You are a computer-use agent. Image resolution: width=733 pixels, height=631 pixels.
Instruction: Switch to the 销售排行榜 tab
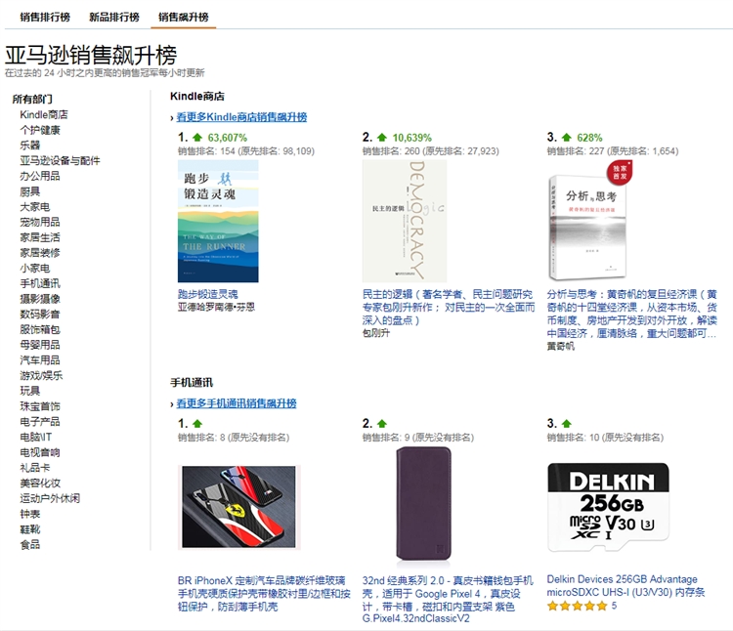click(x=45, y=17)
